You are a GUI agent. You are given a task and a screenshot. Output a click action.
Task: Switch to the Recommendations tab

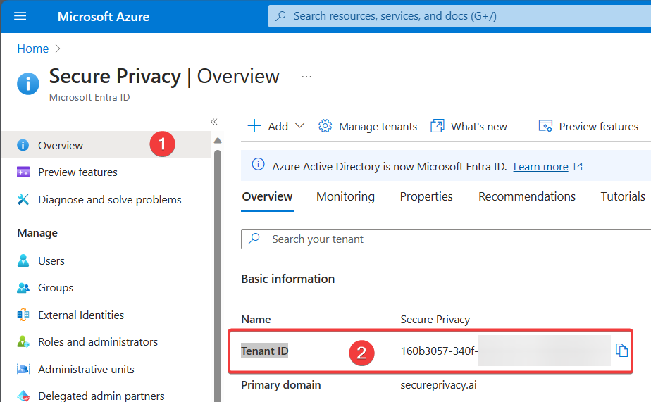pyautogui.click(x=527, y=196)
